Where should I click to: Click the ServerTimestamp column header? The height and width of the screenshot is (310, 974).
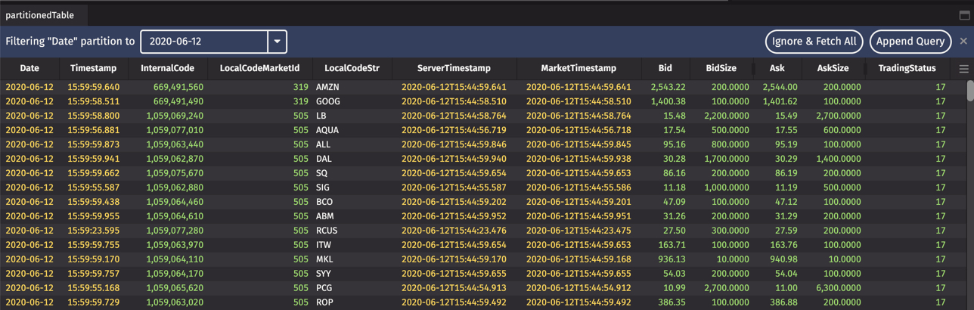pos(454,68)
